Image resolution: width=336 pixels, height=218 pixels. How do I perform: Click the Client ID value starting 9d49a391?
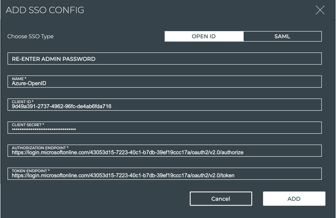click(62, 106)
